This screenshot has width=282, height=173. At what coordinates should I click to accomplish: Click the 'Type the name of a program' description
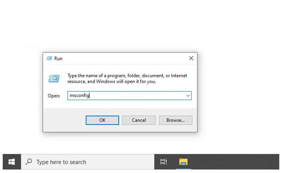click(x=127, y=79)
